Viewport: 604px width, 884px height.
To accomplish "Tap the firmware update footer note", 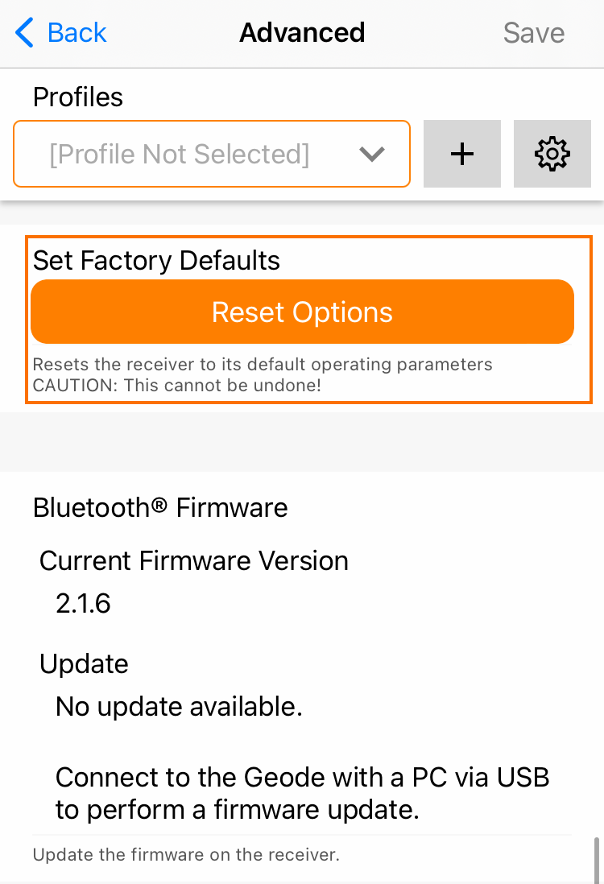I will [x=186, y=855].
